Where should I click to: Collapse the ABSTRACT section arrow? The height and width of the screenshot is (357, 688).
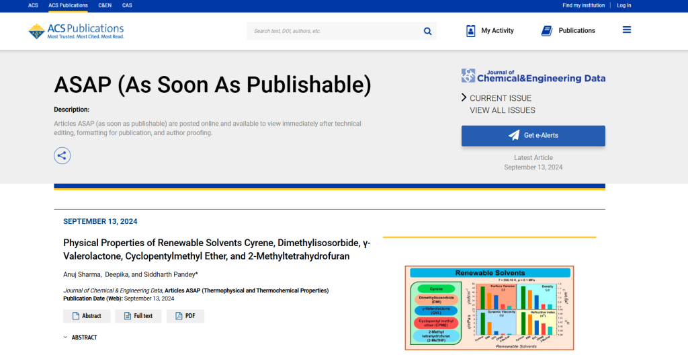click(65, 338)
